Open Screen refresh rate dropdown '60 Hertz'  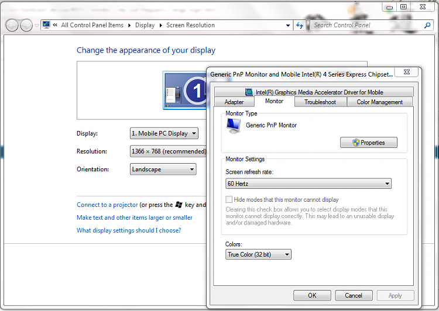click(x=308, y=184)
